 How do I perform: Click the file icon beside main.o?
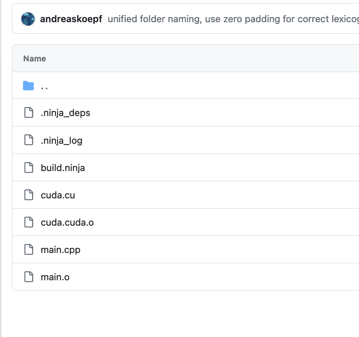pyautogui.click(x=29, y=277)
